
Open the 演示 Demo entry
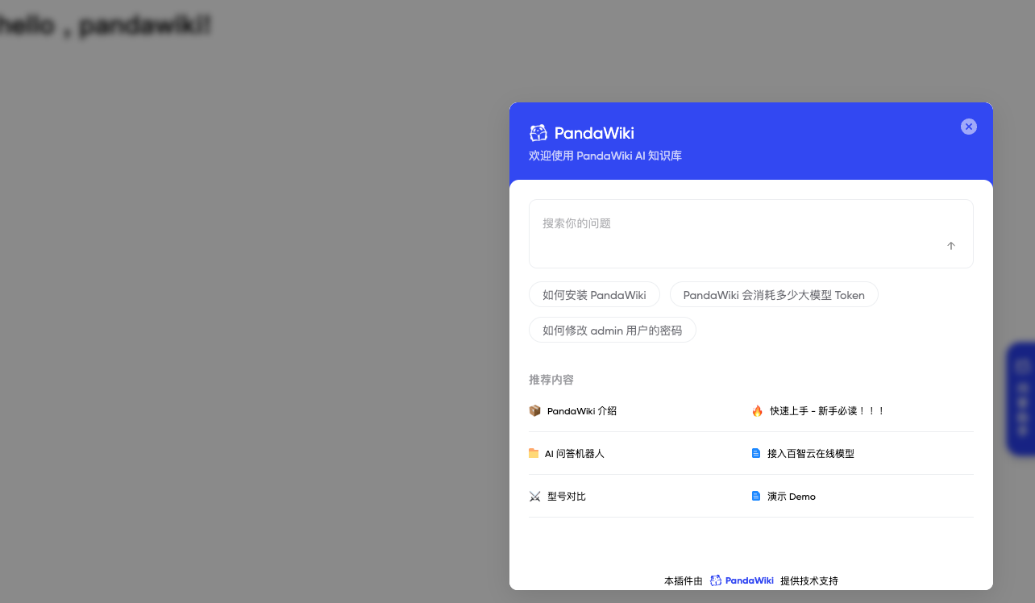(x=791, y=496)
